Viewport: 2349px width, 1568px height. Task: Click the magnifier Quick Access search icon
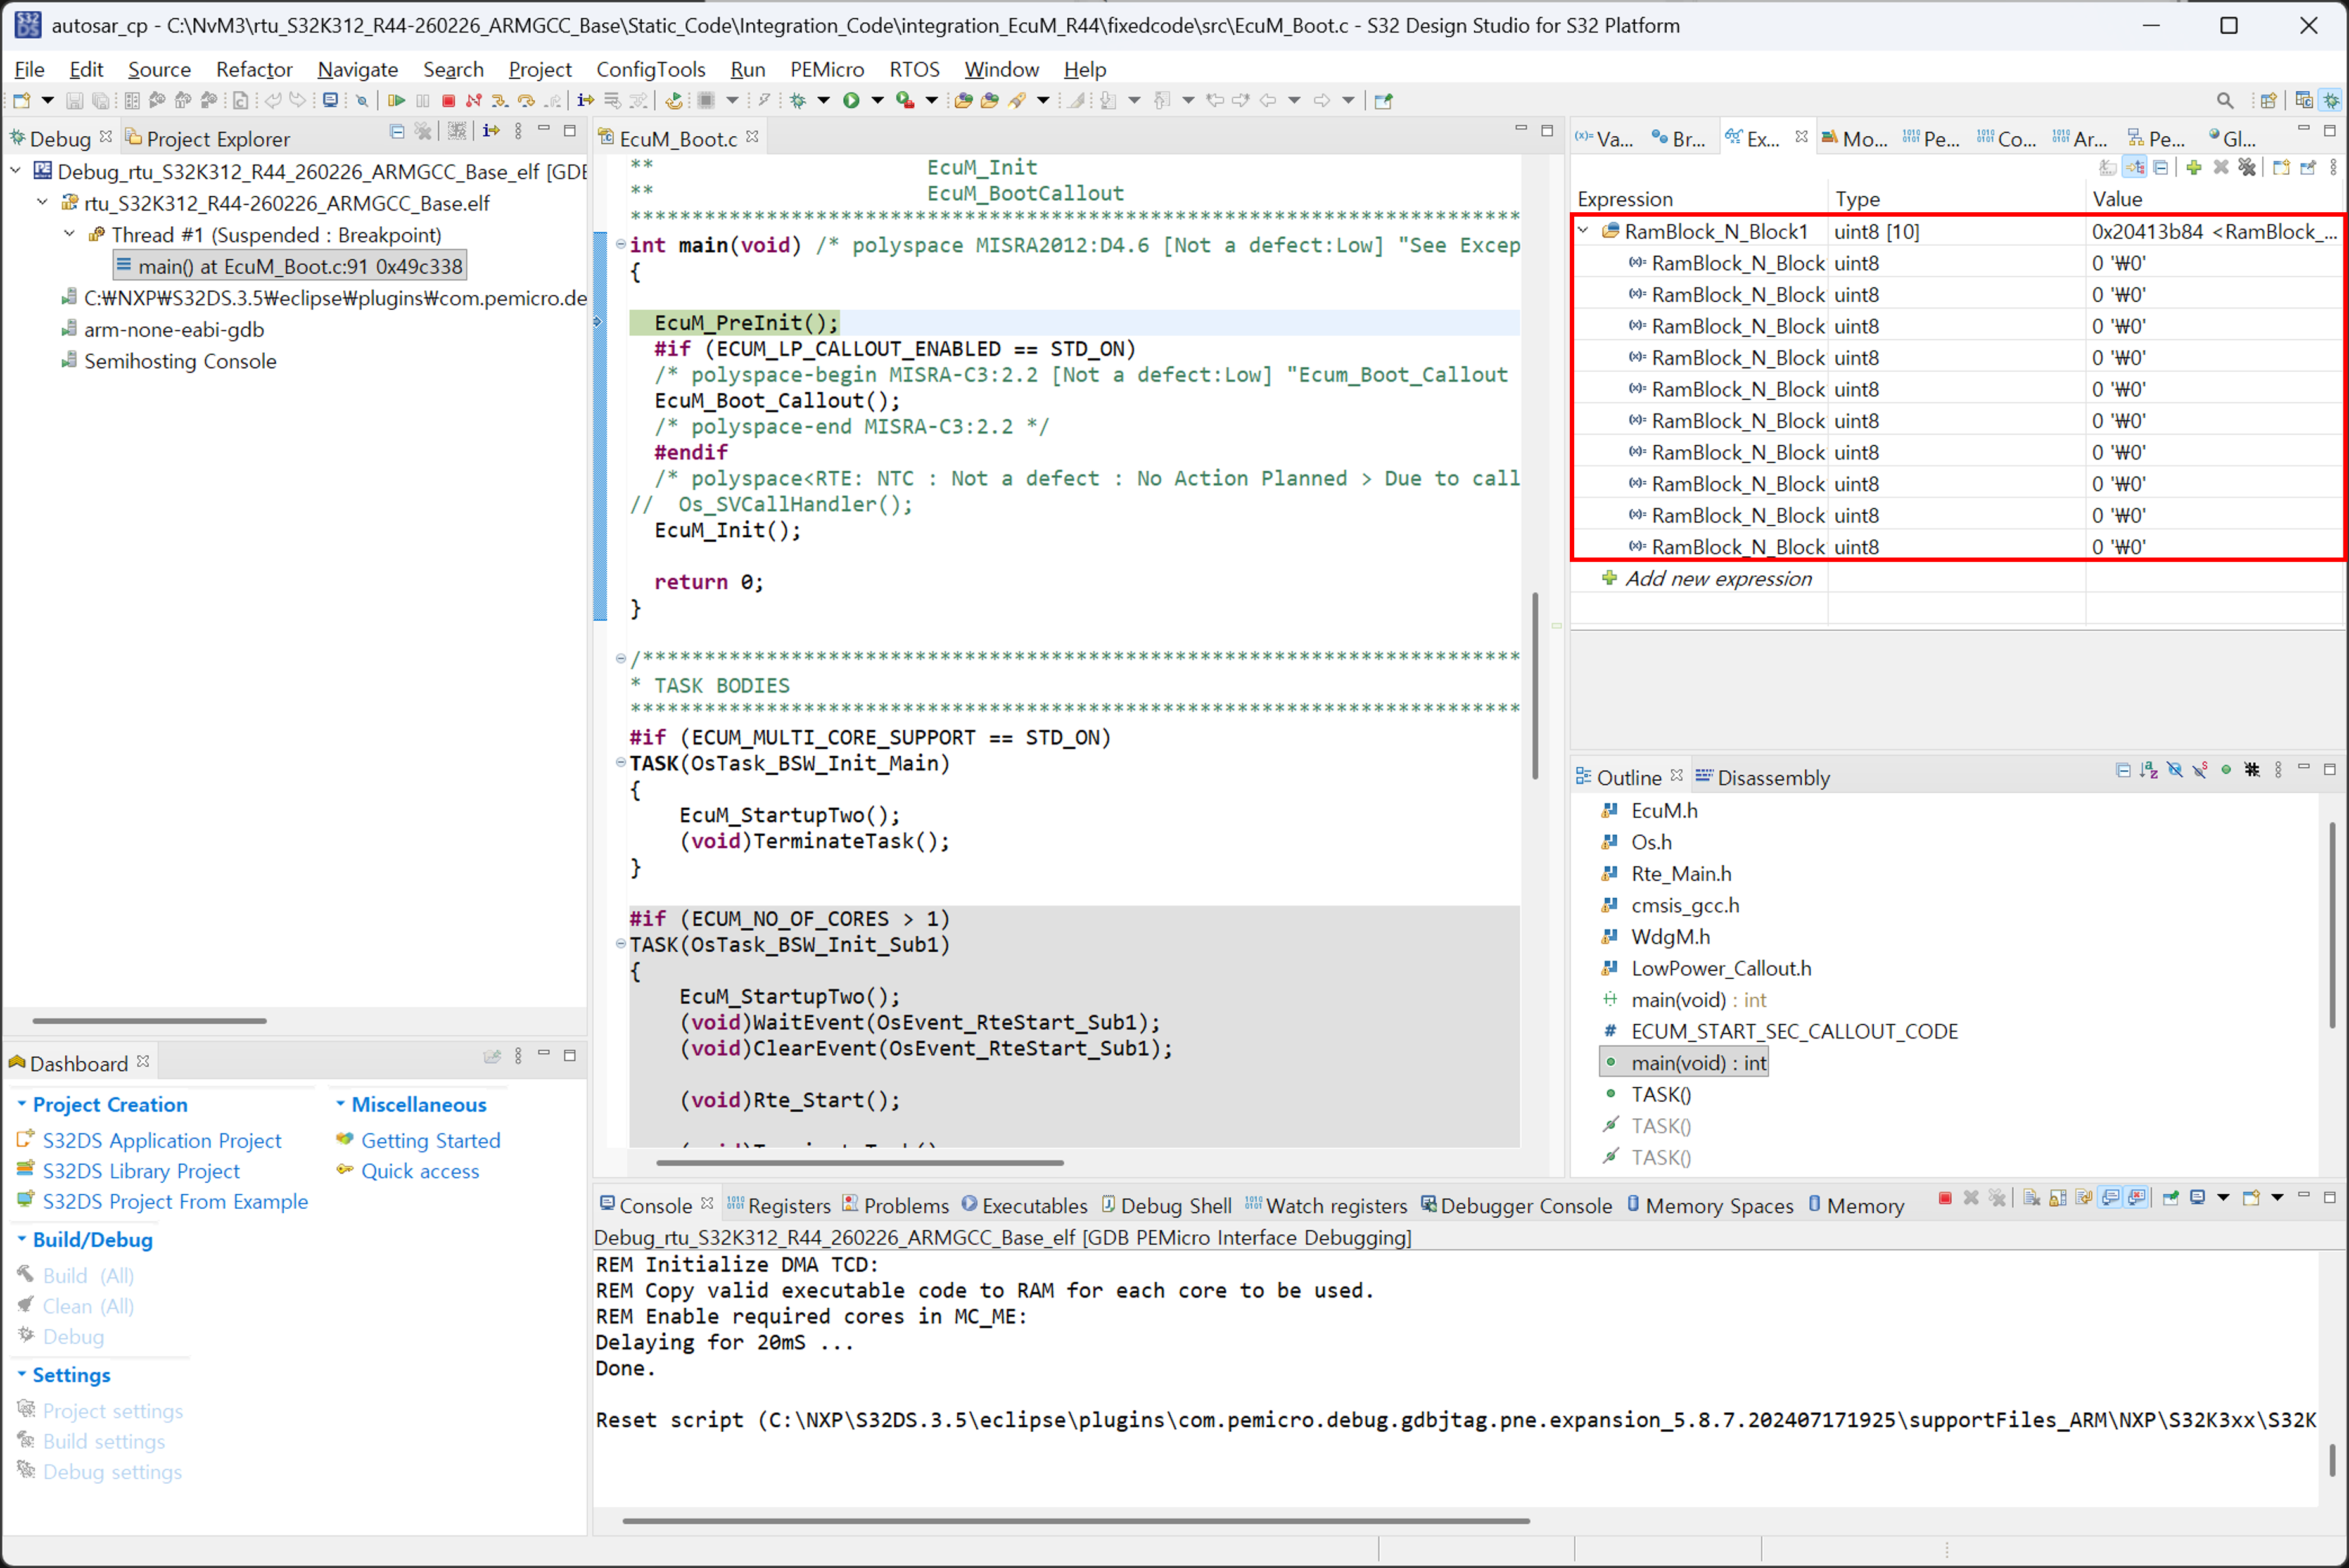pyautogui.click(x=2225, y=100)
